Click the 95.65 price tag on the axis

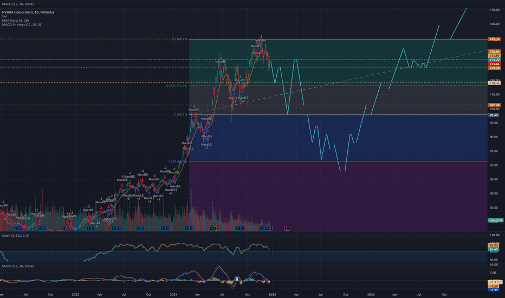click(x=494, y=115)
